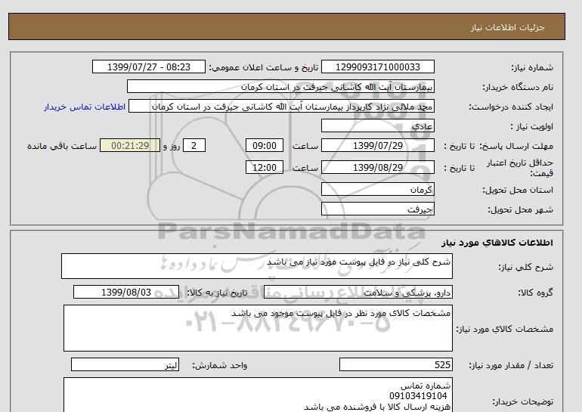Click the label شهر محل تحویل
This screenshot has height=412, width=582.
click(520, 209)
